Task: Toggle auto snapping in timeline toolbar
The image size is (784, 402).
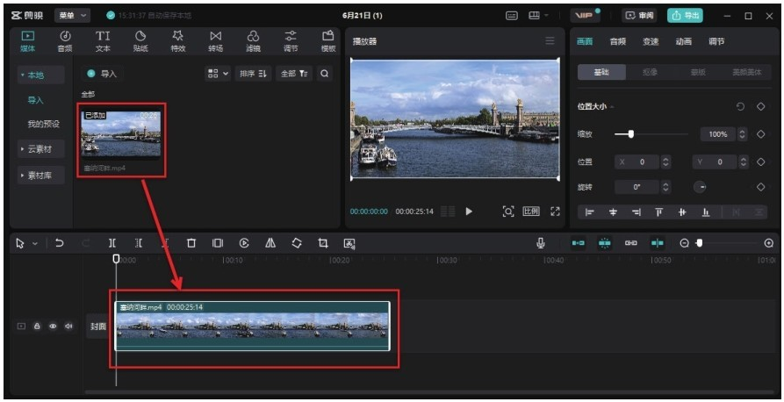Action: point(605,243)
